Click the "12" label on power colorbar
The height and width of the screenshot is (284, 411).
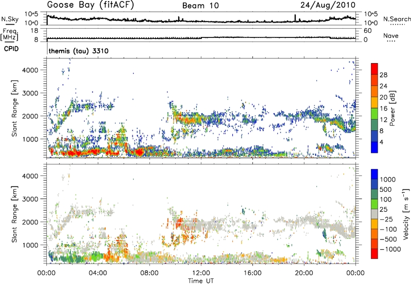[383, 120]
